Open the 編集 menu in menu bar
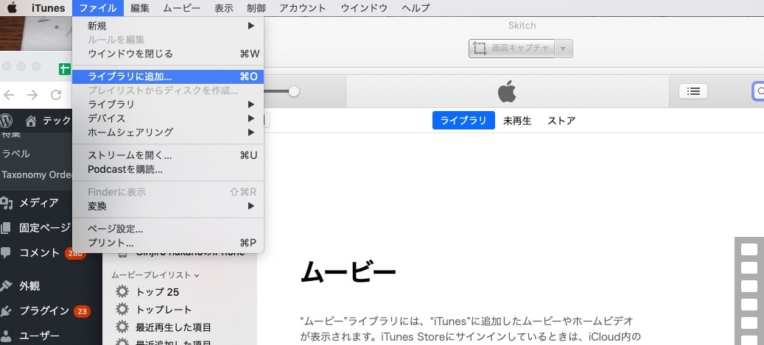The height and width of the screenshot is (345, 764). click(x=140, y=8)
